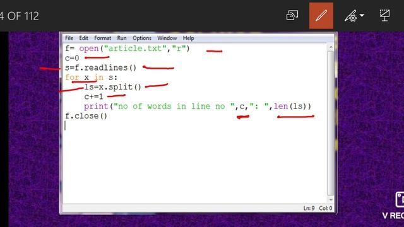Open the Help menu
The height and width of the screenshot is (227, 404).
188,38
